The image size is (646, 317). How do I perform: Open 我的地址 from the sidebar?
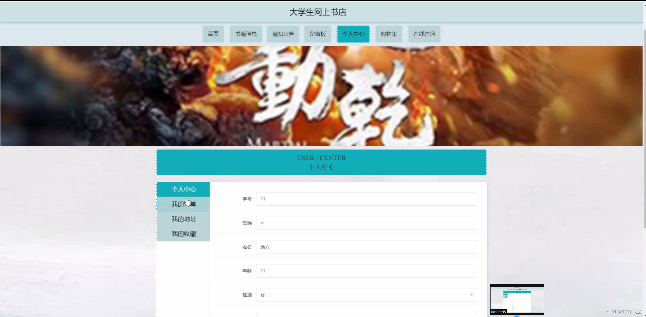coord(184,219)
